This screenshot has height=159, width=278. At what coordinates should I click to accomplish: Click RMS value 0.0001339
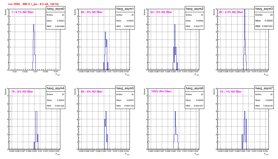click(129, 106)
